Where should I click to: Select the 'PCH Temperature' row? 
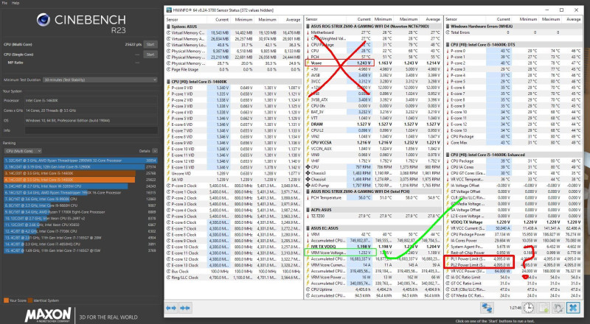[373, 197]
